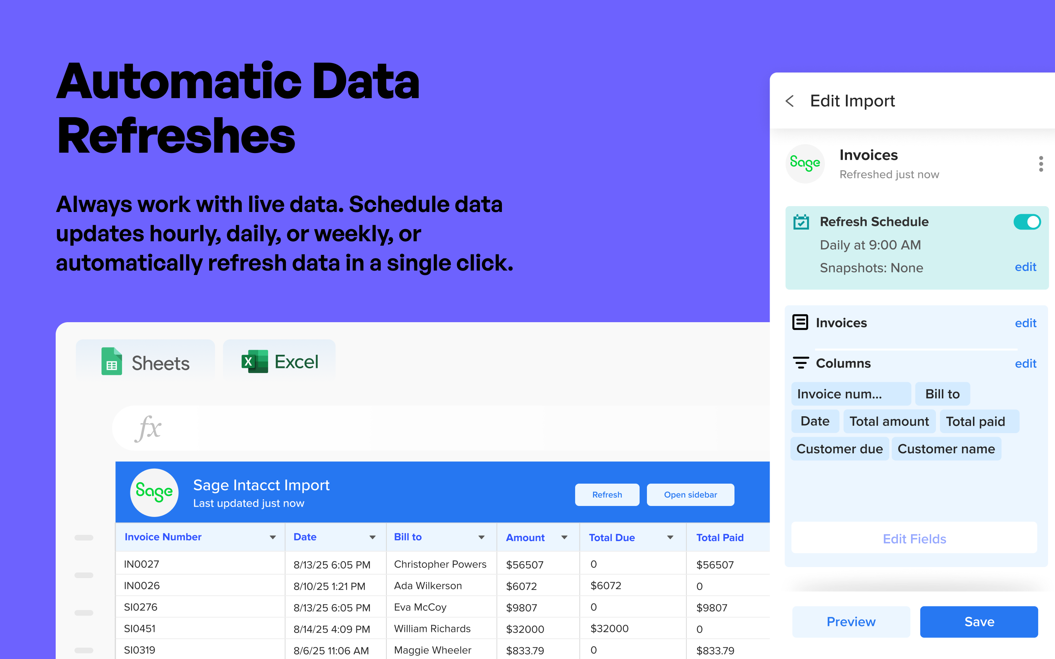This screenshot has height=659, width=1055.
Task: Disable the Refresh Schedule toggle
Action: [1027, 222]
